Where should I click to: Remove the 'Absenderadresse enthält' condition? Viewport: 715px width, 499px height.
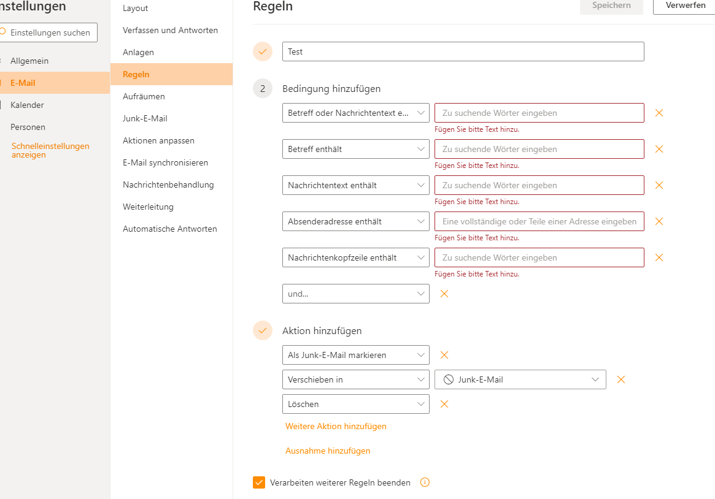659,221
